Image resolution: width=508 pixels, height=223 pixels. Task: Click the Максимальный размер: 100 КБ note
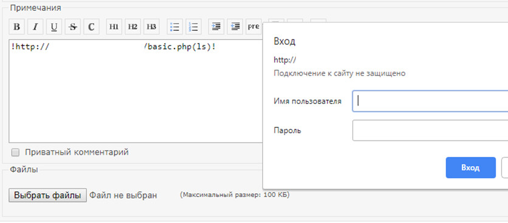(235, 195)
